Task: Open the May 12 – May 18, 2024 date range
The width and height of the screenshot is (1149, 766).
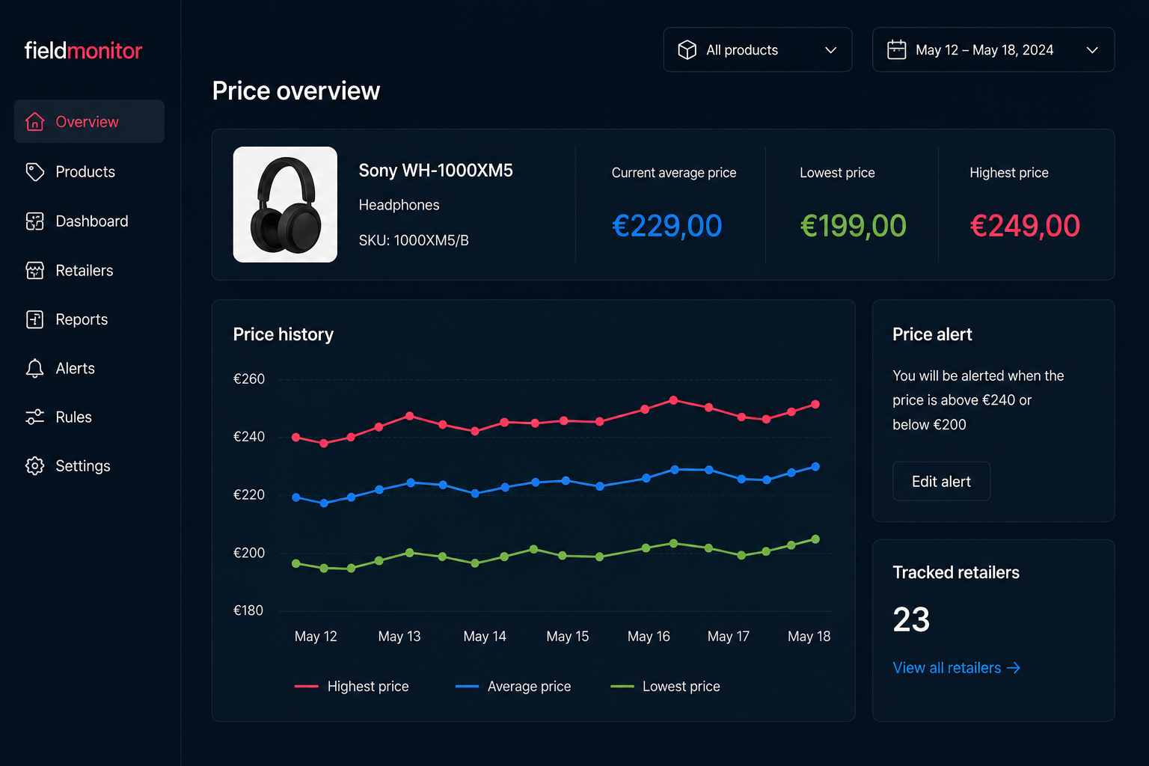Action: click(x=993, y=49)
